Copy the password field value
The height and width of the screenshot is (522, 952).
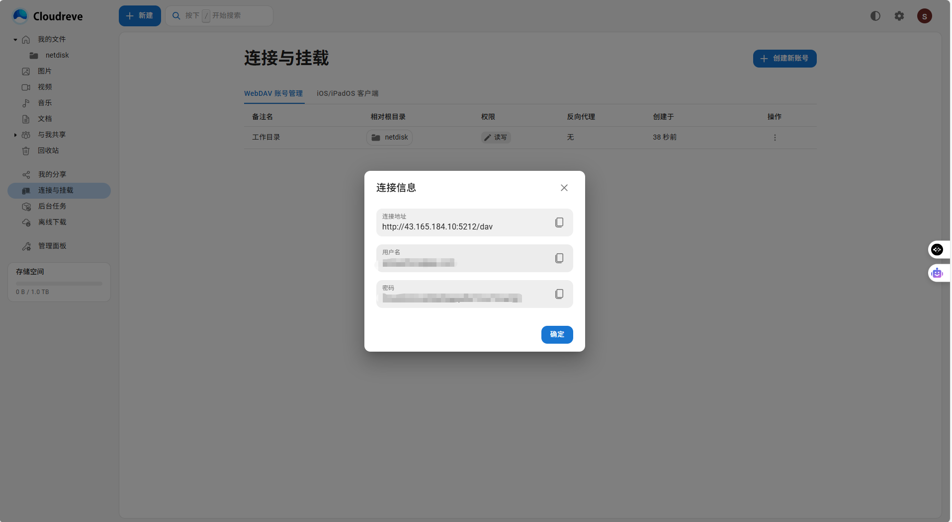[x=559, y=294]
